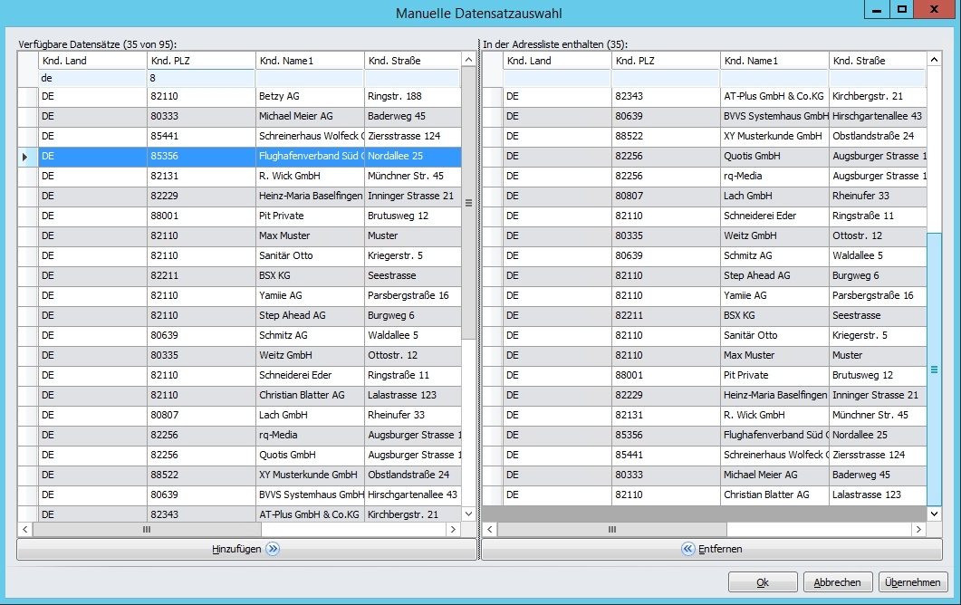Click the Übernehmen button

913,582
